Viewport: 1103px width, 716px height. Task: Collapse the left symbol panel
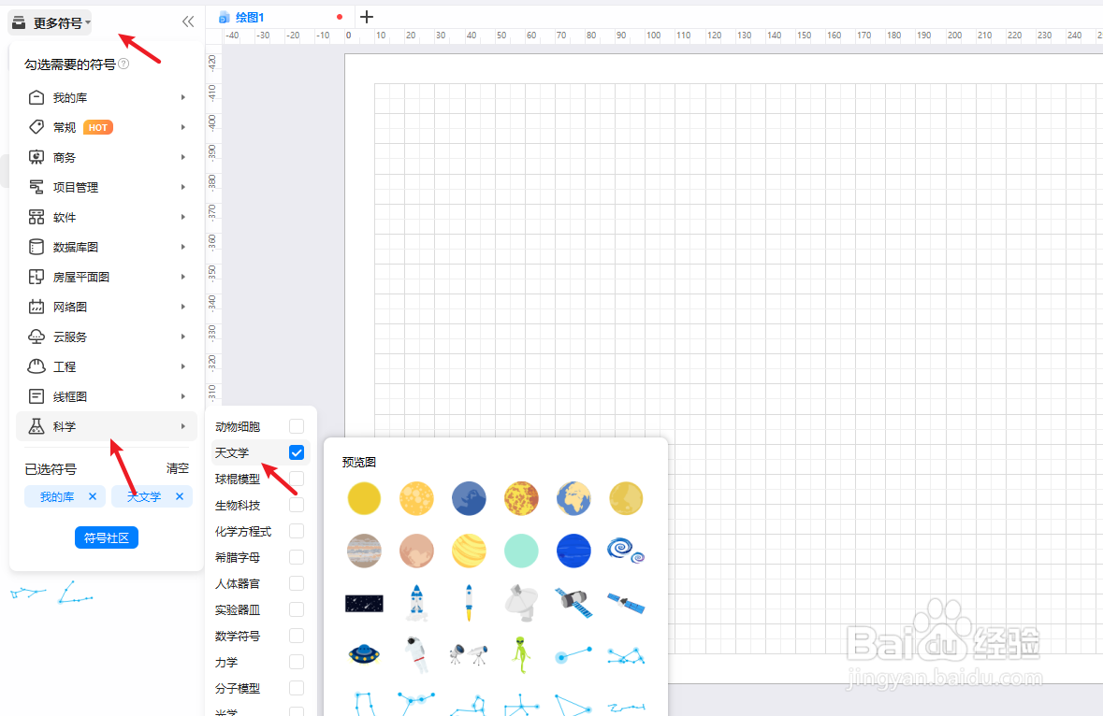tap(188, 21)
